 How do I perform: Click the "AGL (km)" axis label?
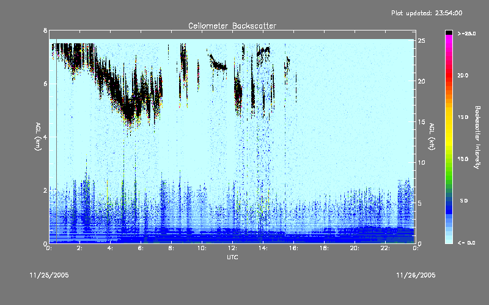tap(38, 137)
